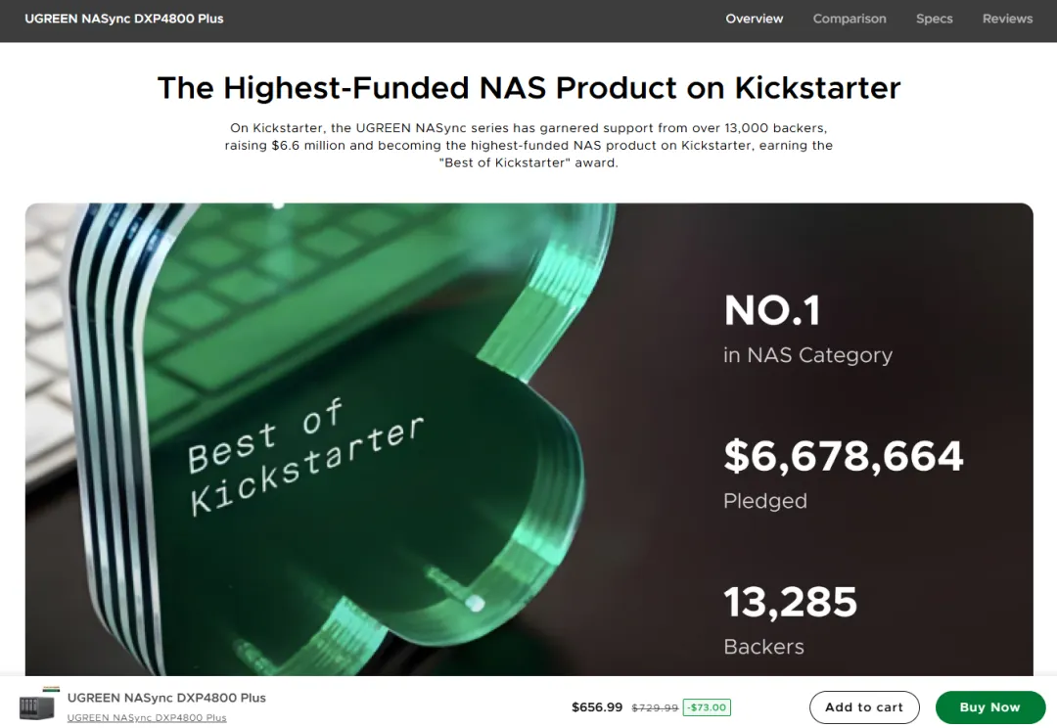Select the Reviews tab
The width and height of the screenshot is (1057, 728).
coord(1007,19)
